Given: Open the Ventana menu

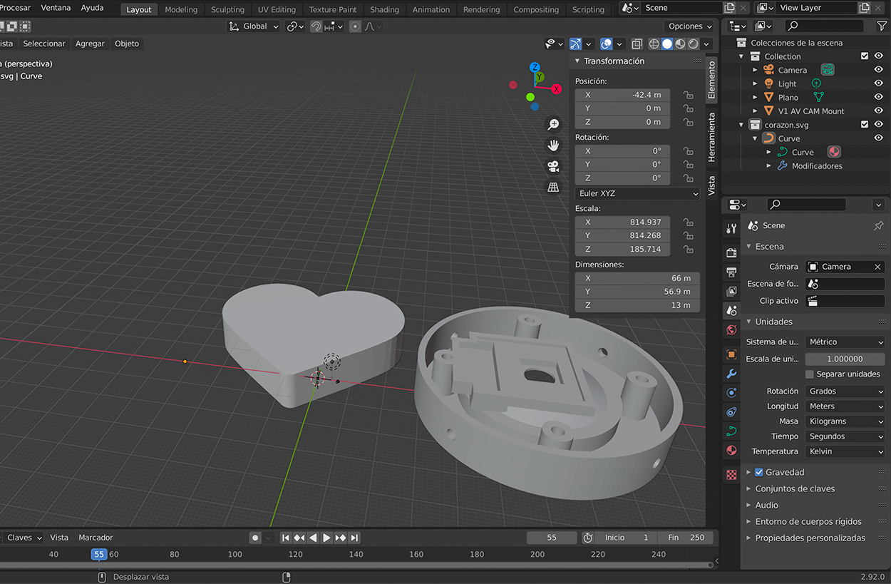Looking at the screenshot, I should (56, 8).
